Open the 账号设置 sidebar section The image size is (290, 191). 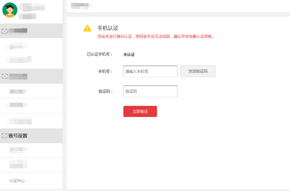pyautogui.click(x=31, y=136)
